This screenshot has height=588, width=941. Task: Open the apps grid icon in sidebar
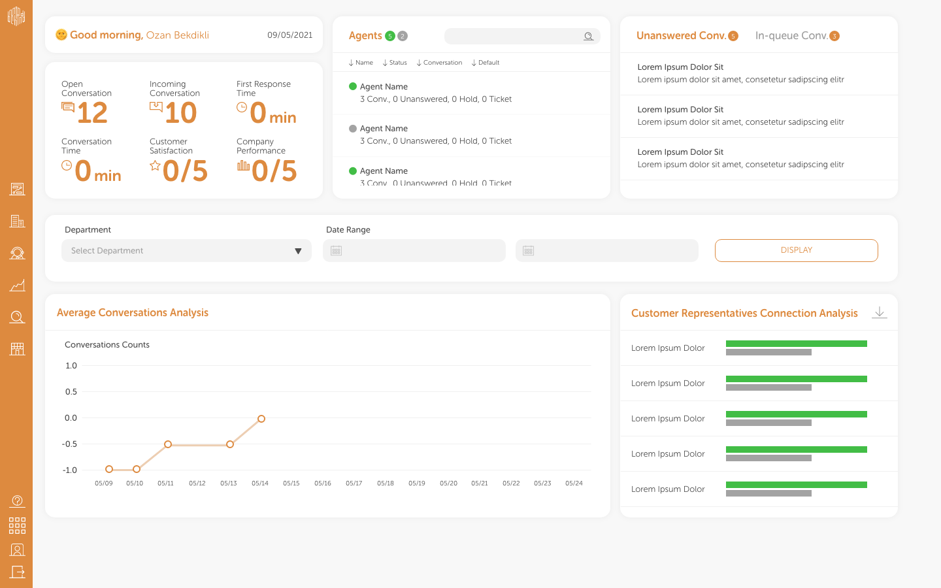point(17,525)
